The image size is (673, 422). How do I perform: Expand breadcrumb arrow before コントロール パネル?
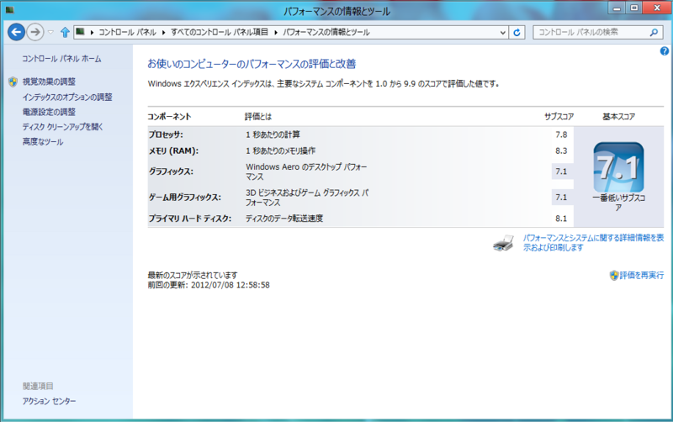[92, 32]
